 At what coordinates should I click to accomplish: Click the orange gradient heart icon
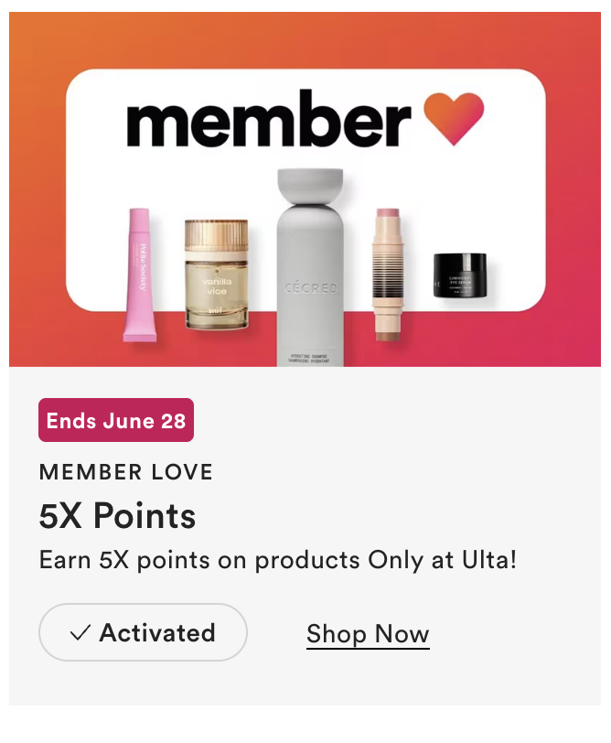tap(454, 119)
